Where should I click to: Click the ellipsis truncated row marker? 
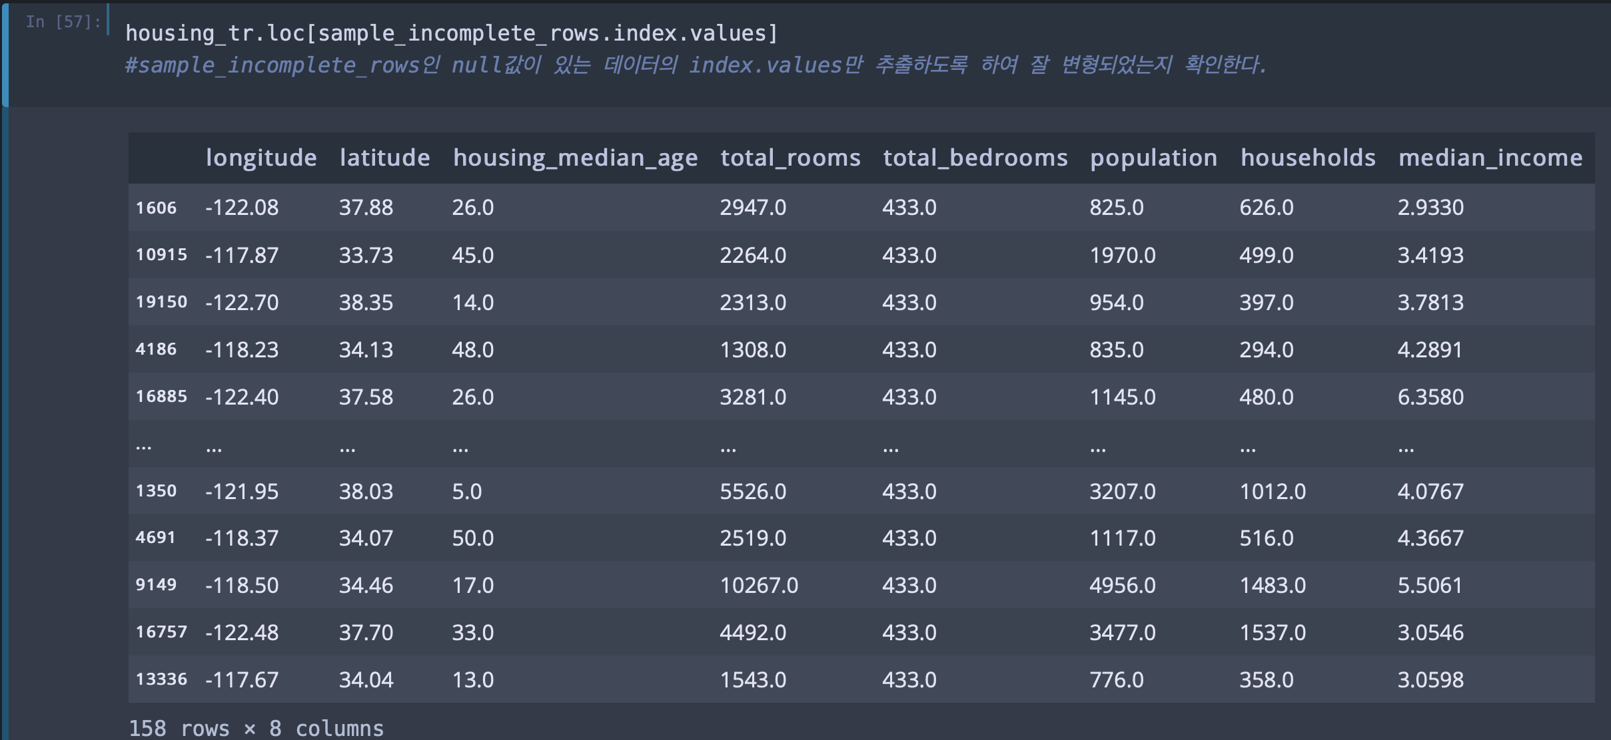click(x=143, y=446)
